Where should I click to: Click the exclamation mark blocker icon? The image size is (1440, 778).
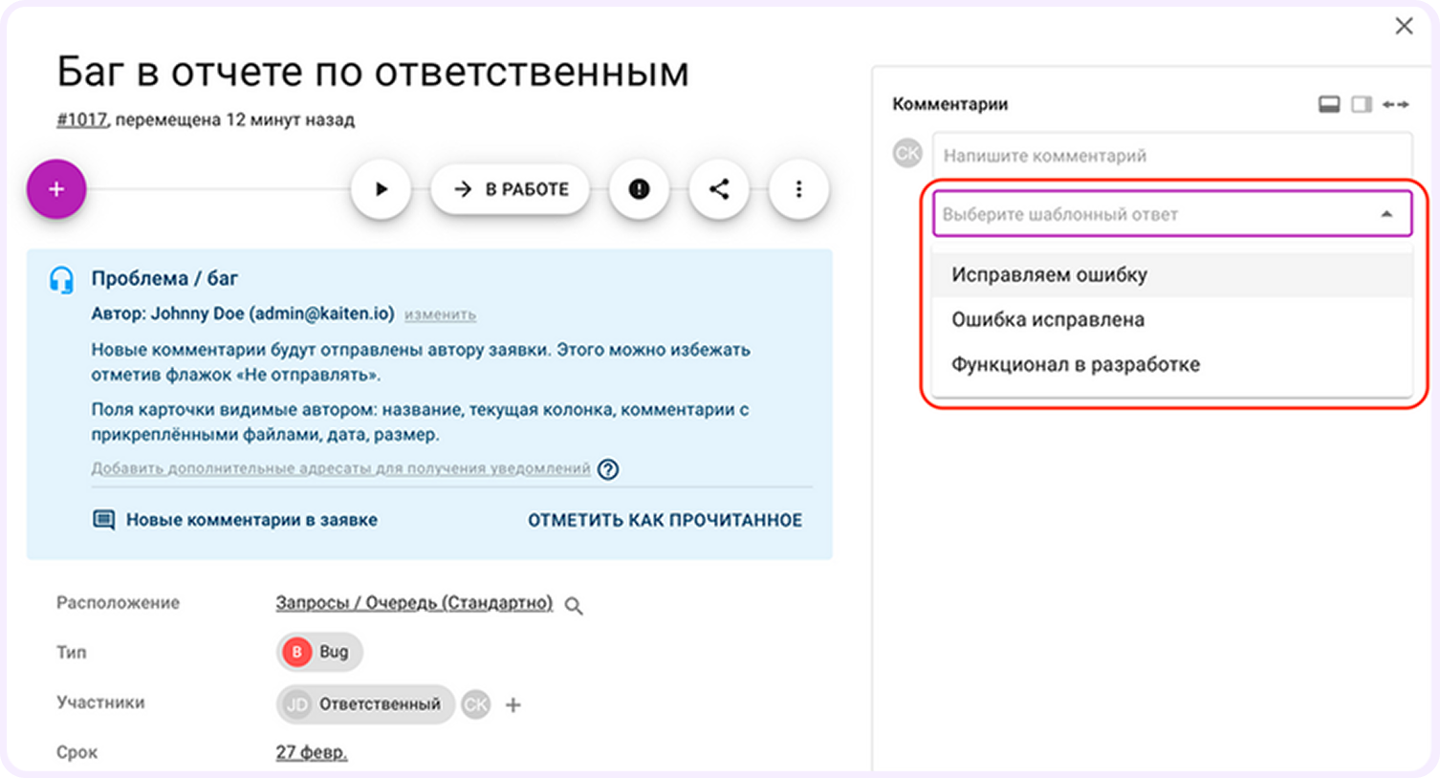[x=639, y=189]
